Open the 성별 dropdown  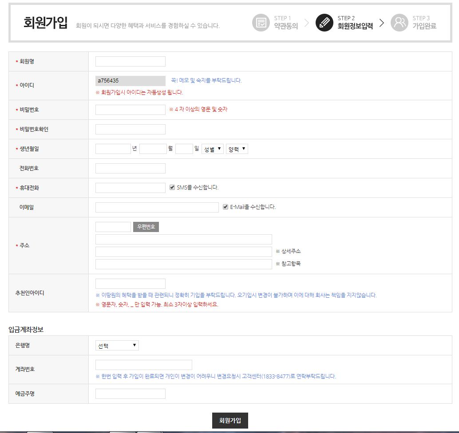pyautogui.click(x=212, y=149)
